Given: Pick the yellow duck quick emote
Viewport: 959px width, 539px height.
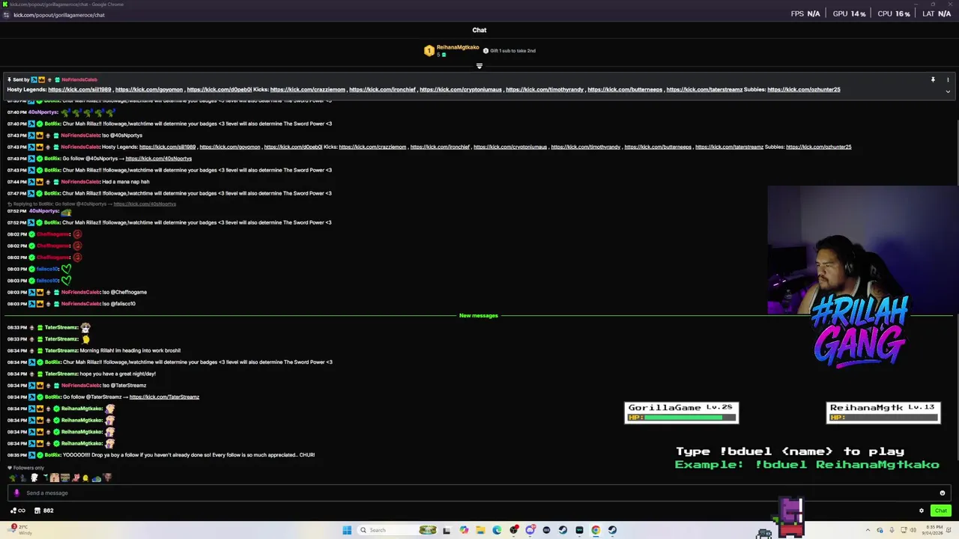Looking at the screenshot, I should [x=85, y=478].
